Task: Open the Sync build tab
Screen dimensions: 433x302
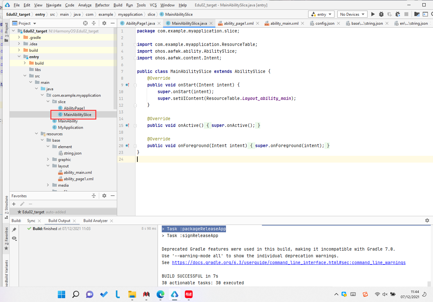Action: 31,220
